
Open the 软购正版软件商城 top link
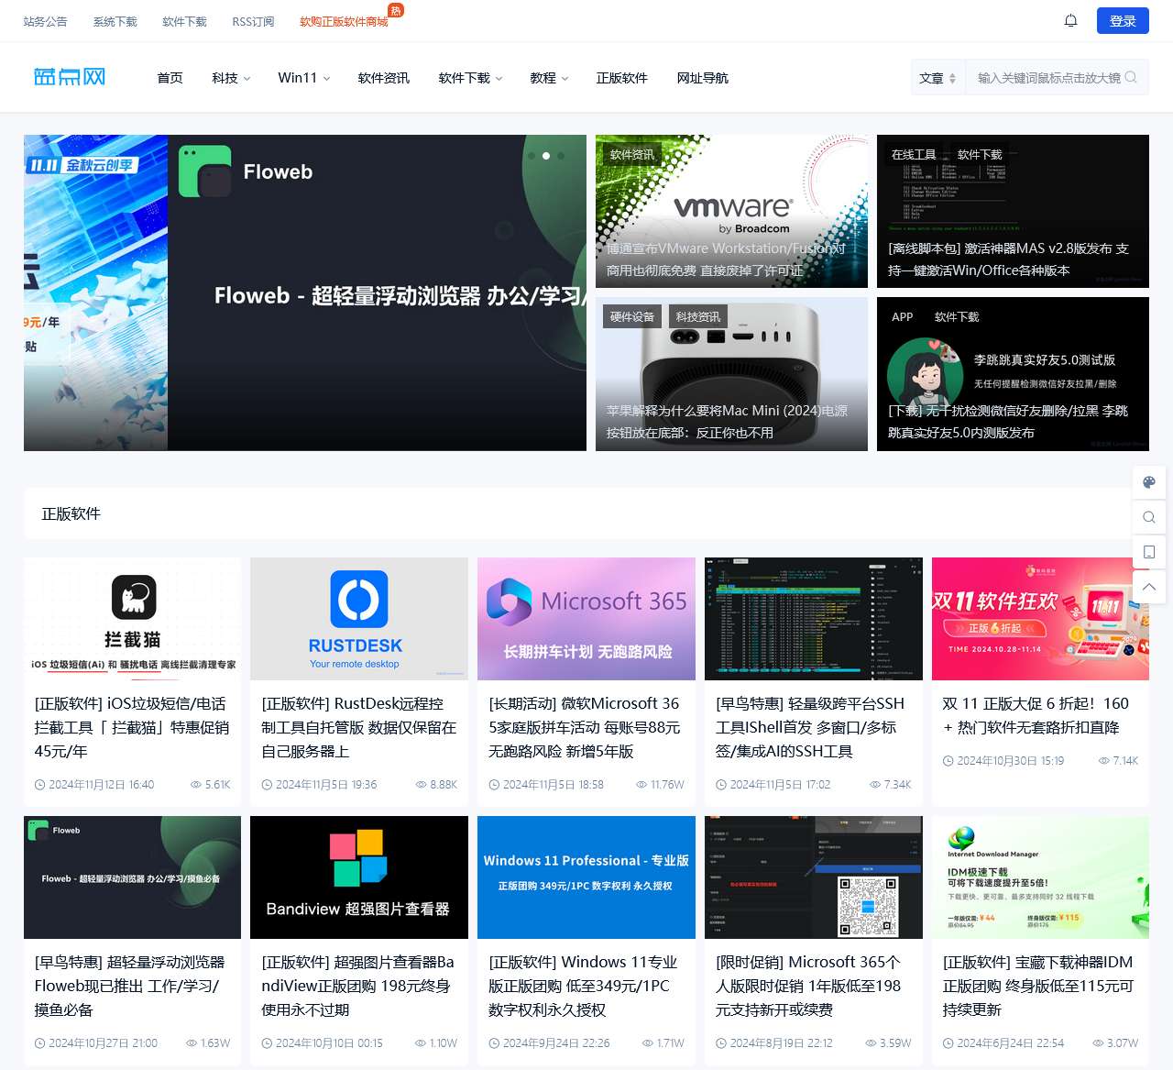point(344,21)
